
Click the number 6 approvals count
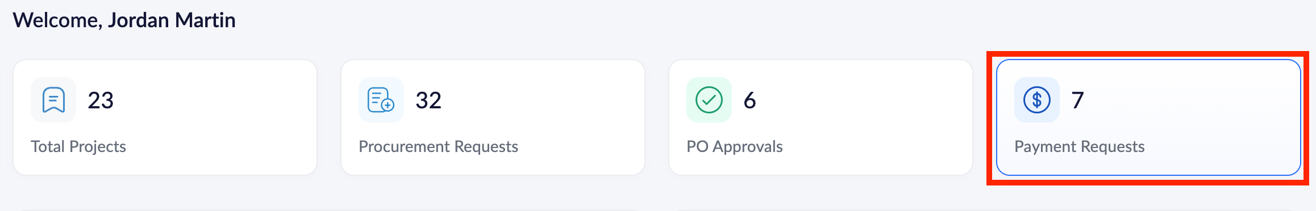(750, 100)
